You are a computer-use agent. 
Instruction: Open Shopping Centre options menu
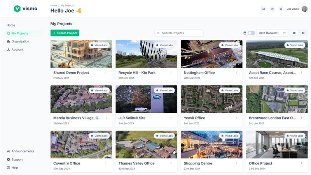(236, 163)
